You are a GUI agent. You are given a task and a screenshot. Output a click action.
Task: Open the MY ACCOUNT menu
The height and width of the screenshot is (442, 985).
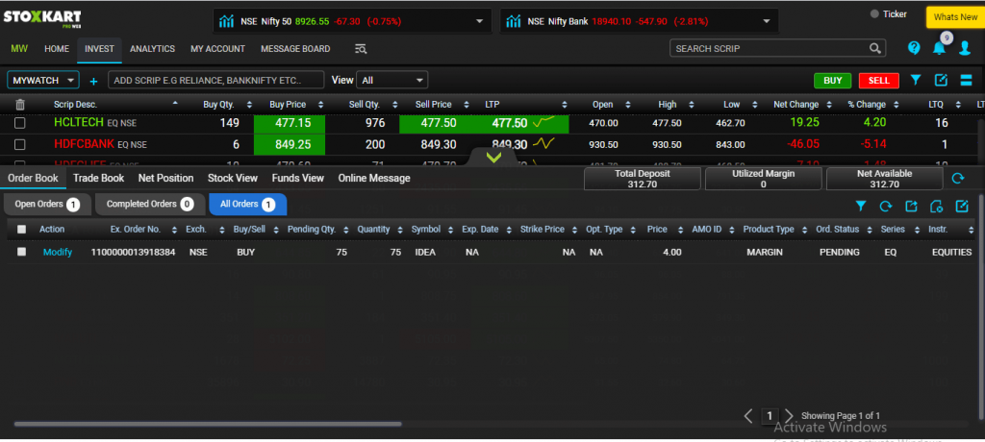coord(217,48)
